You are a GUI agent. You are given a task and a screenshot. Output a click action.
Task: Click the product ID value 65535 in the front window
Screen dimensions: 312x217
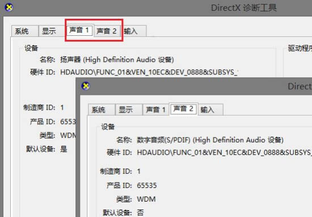147,186
